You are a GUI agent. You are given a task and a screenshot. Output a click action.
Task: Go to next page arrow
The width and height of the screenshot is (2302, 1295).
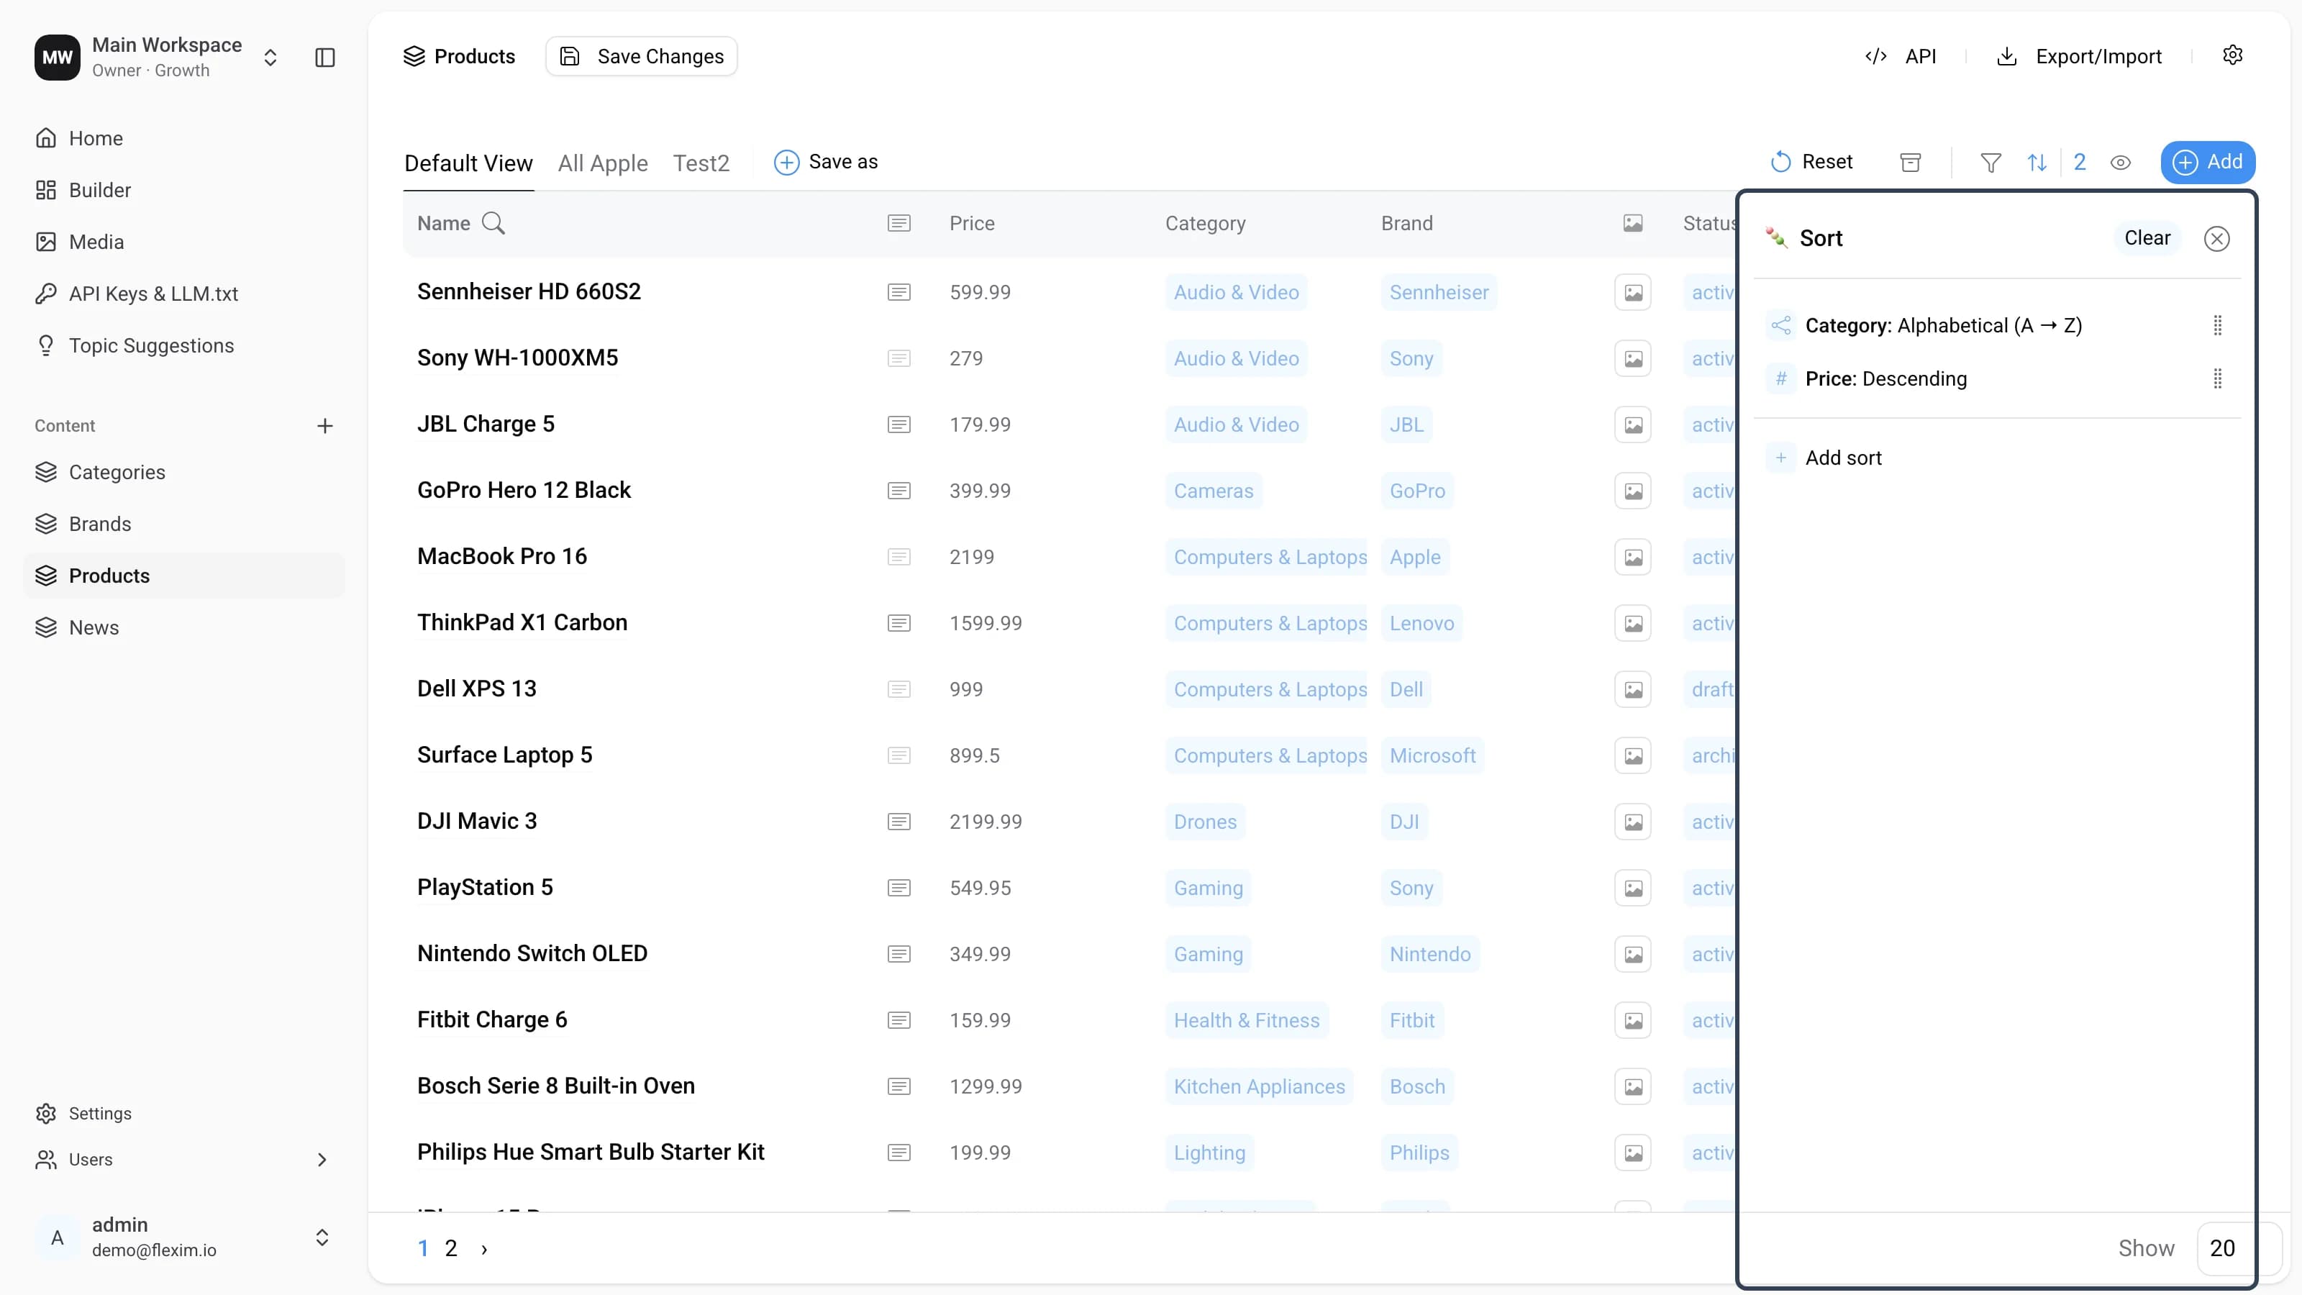pos(484,1248)
